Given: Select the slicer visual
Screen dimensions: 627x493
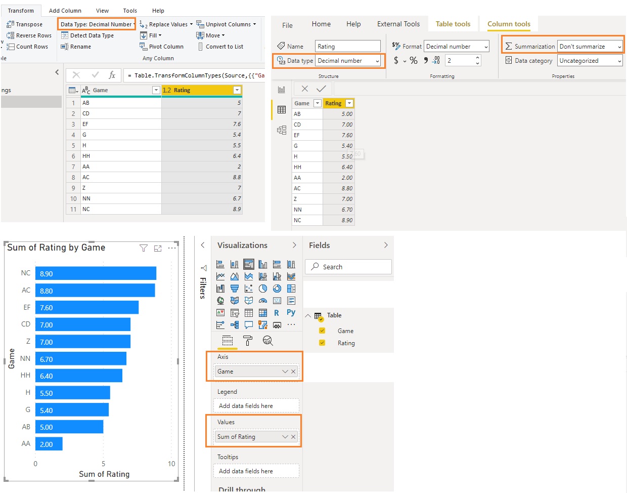Looking at the screenshot, I should (x=235, y=313).
